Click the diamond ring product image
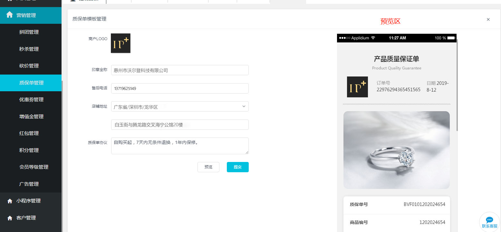Screen dimensions: 501x232 pos(396,150)
